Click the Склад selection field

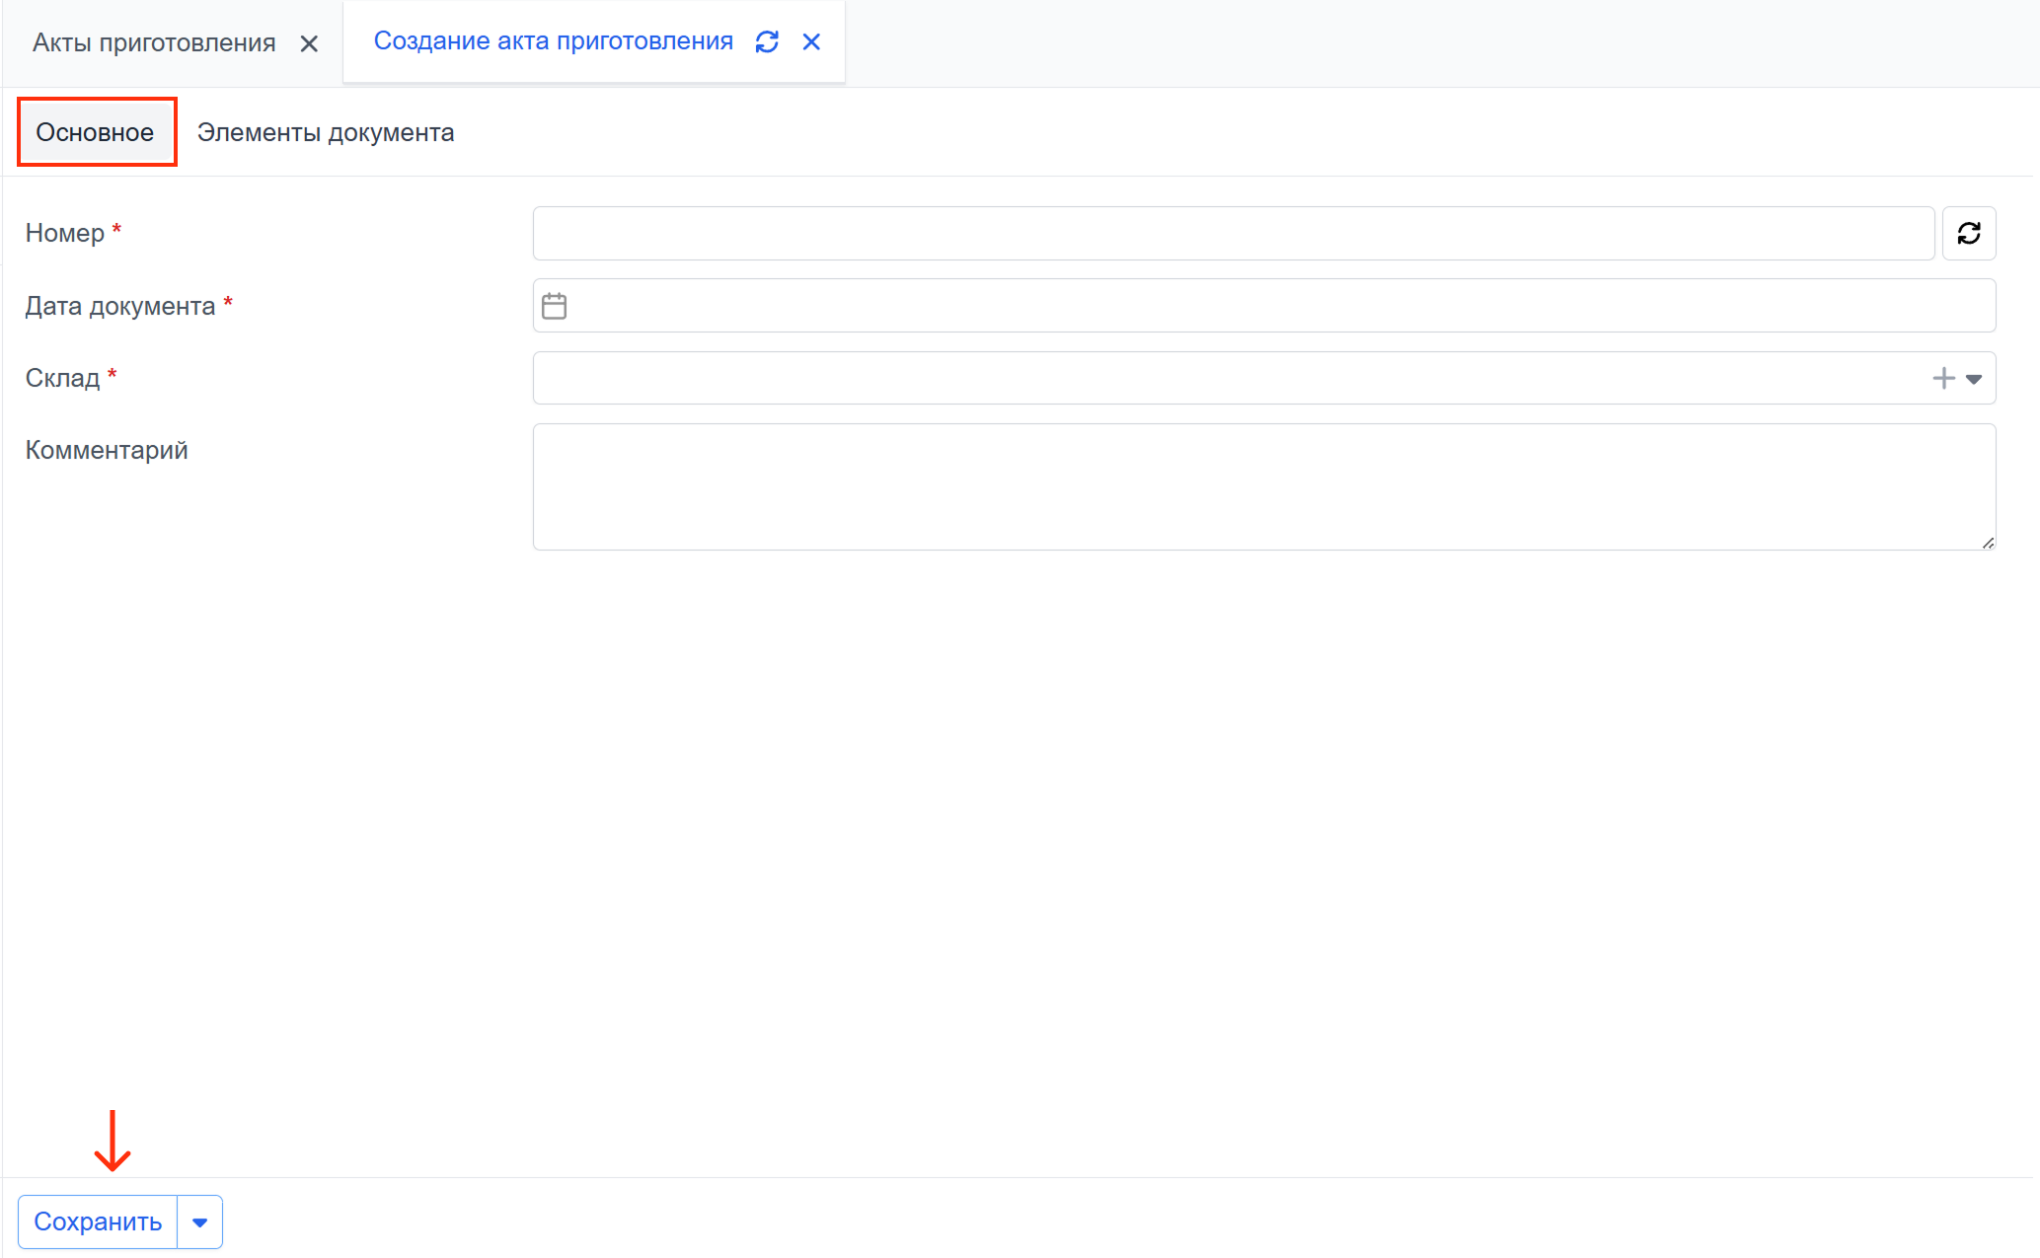(1264, 378)
